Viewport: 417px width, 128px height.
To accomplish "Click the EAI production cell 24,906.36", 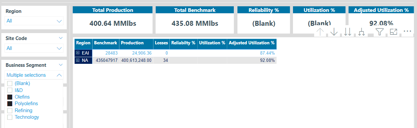I will (x=136, y=53).
